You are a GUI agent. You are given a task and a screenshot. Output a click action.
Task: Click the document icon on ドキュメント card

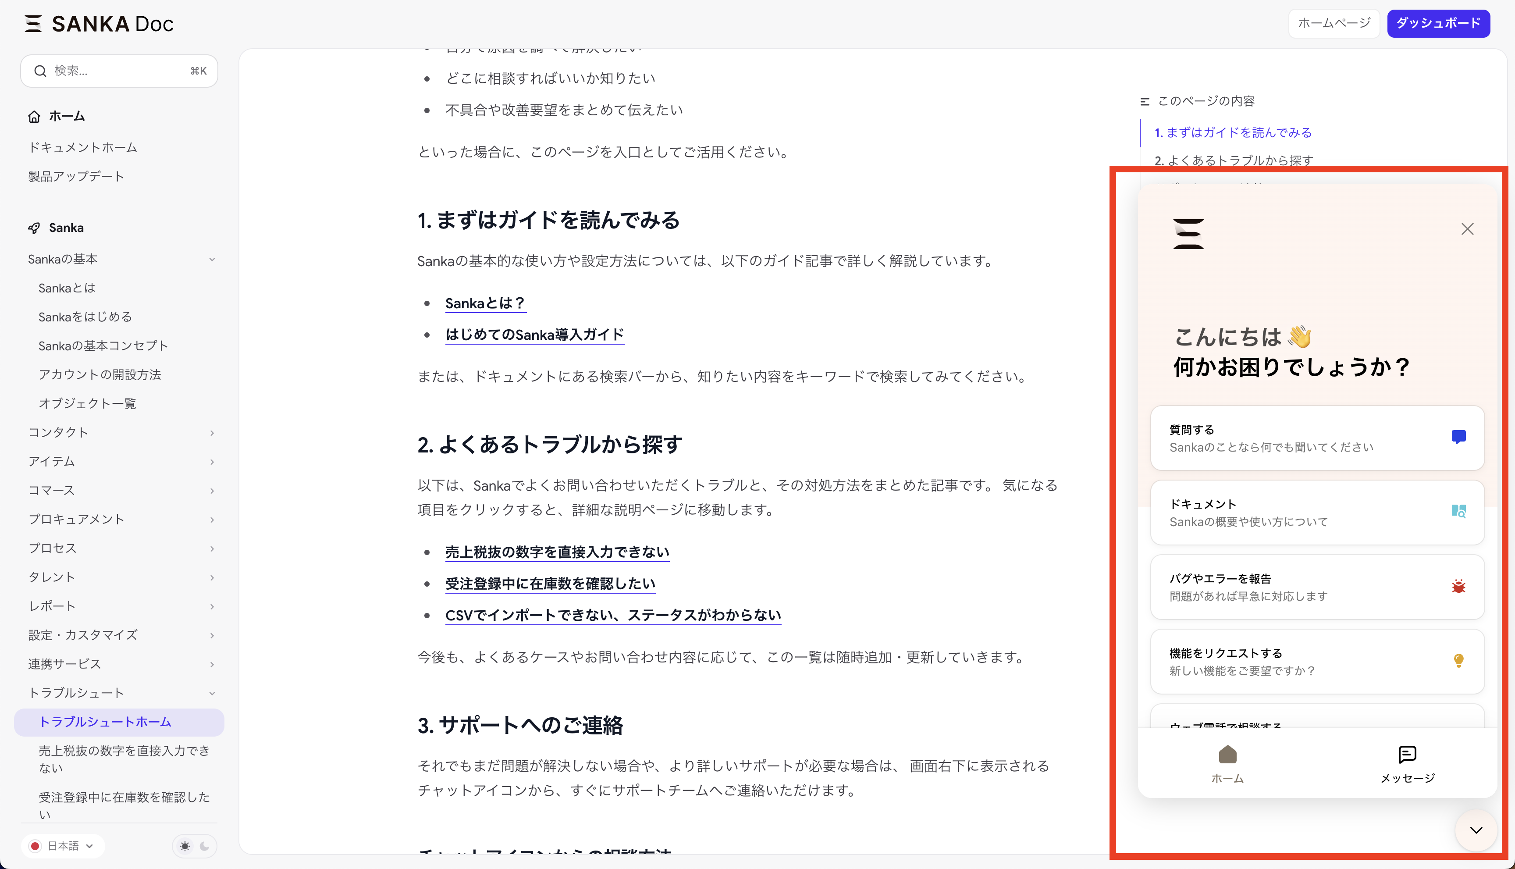click(x=1458, y=512)
